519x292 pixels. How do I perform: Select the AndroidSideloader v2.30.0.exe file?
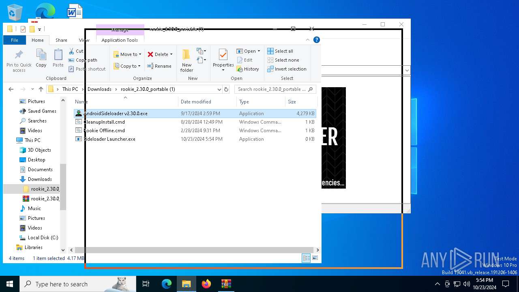pos(195,114)
